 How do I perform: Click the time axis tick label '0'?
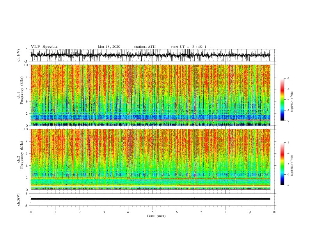click(31, 212)
